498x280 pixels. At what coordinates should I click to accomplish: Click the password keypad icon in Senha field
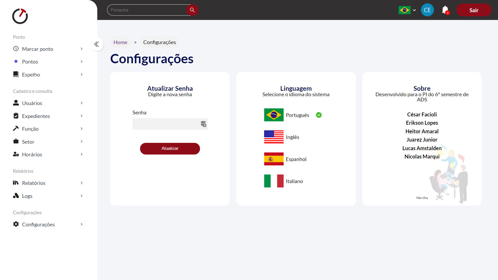pyautogui.click(x=203, y=124)
